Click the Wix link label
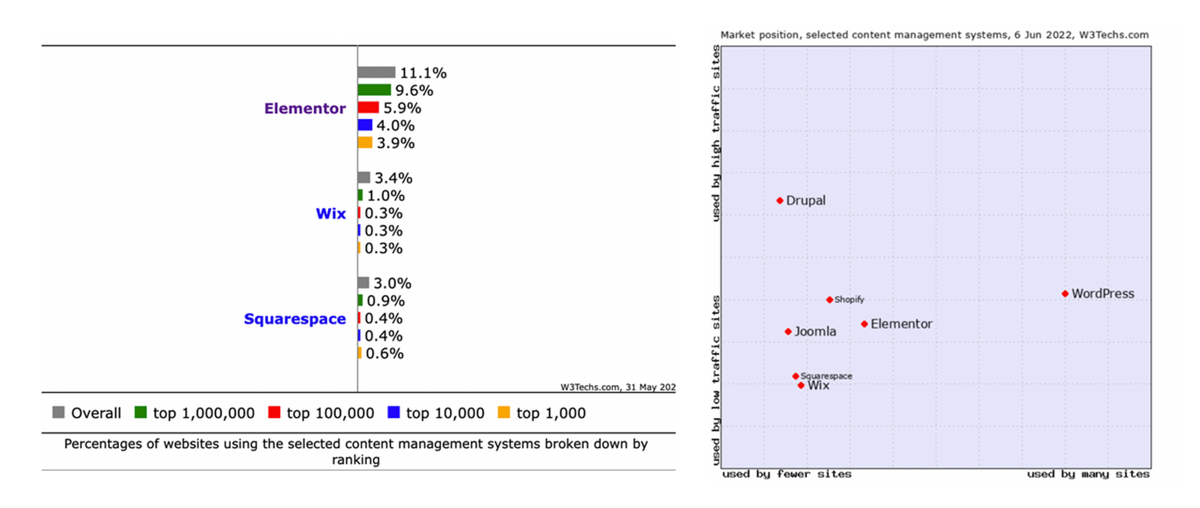The height and width of the screenshot is (508, 1200). [331, 214]
